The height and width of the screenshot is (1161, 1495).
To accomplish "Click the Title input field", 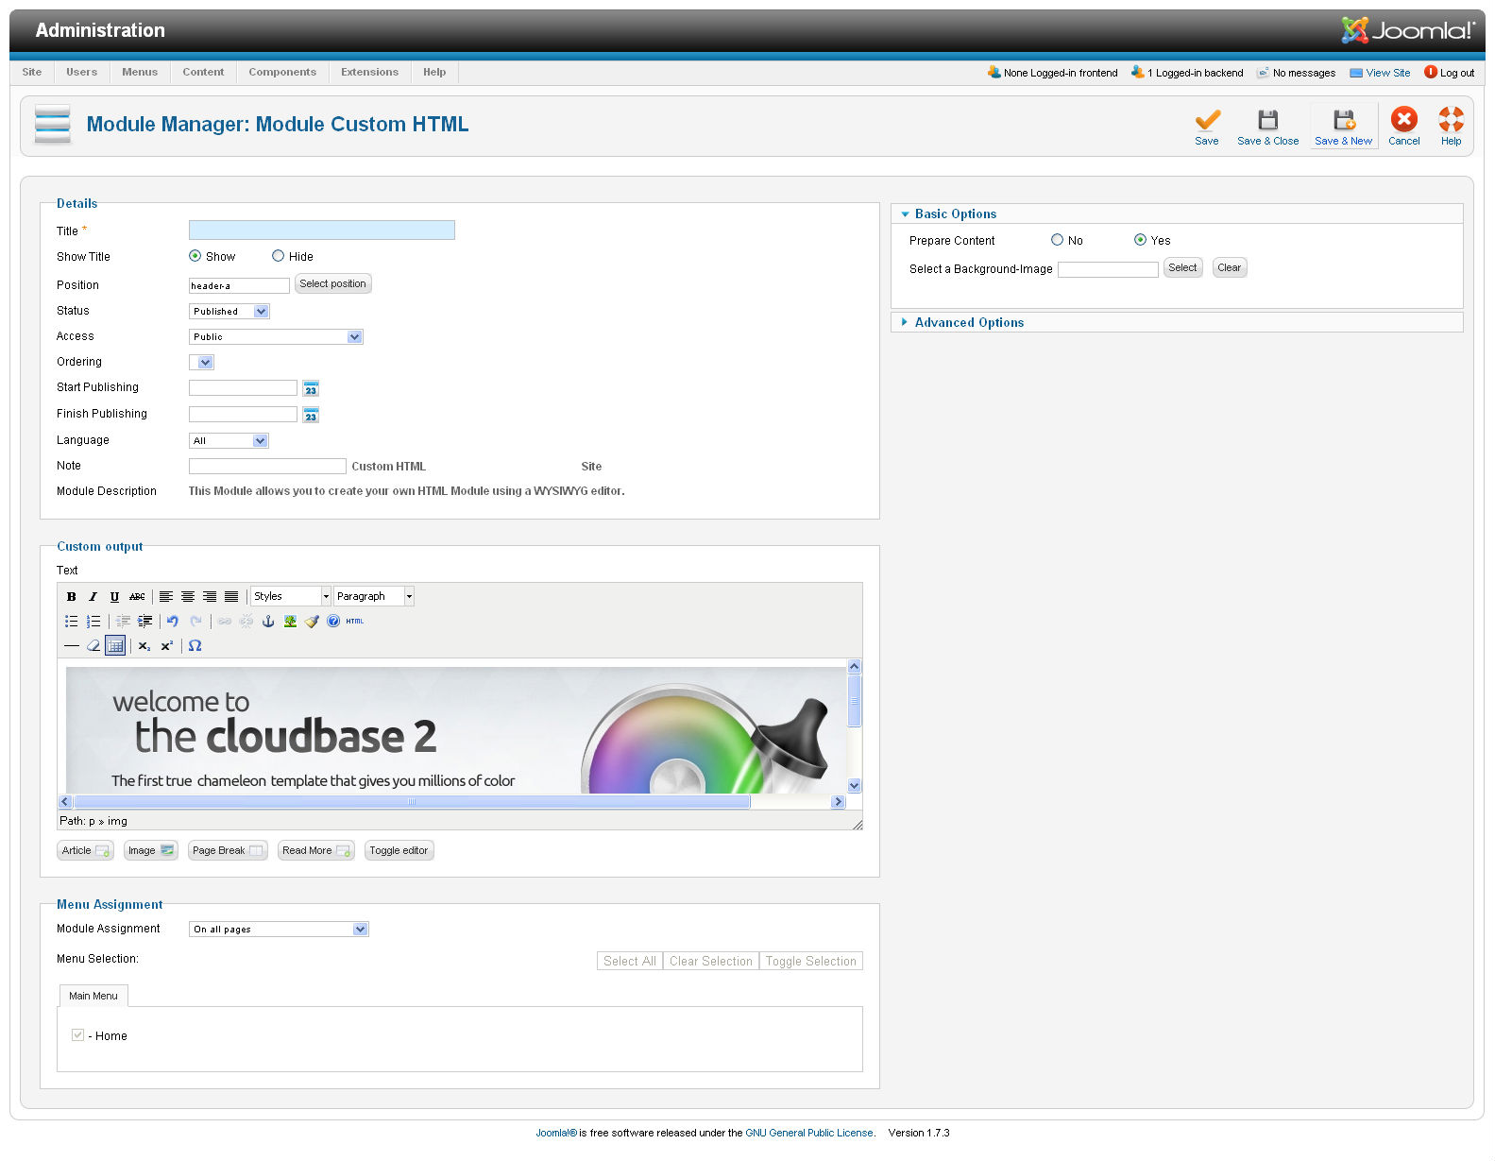I will click(x=322, y=230).
